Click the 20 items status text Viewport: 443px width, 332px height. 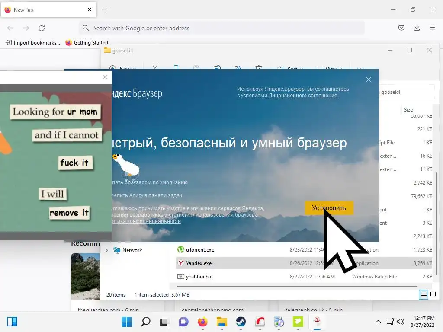click(116, 295)
